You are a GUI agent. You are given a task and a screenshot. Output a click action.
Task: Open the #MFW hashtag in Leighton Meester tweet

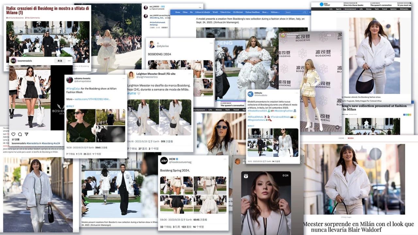[132, 93]
